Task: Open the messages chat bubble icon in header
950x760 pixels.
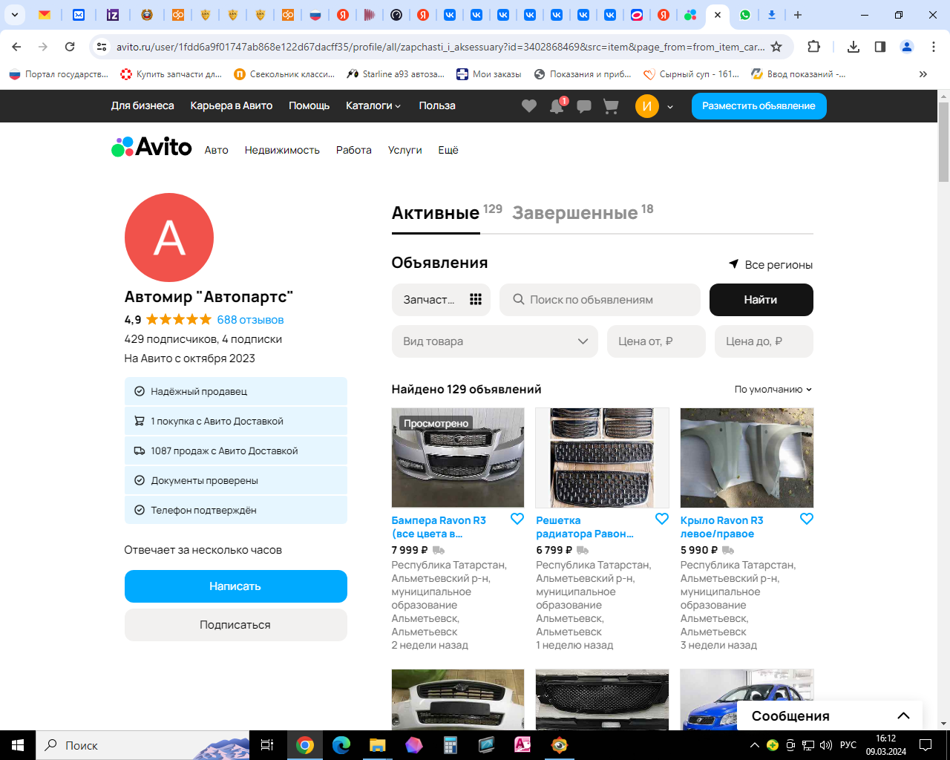Action: click(584, 106)
